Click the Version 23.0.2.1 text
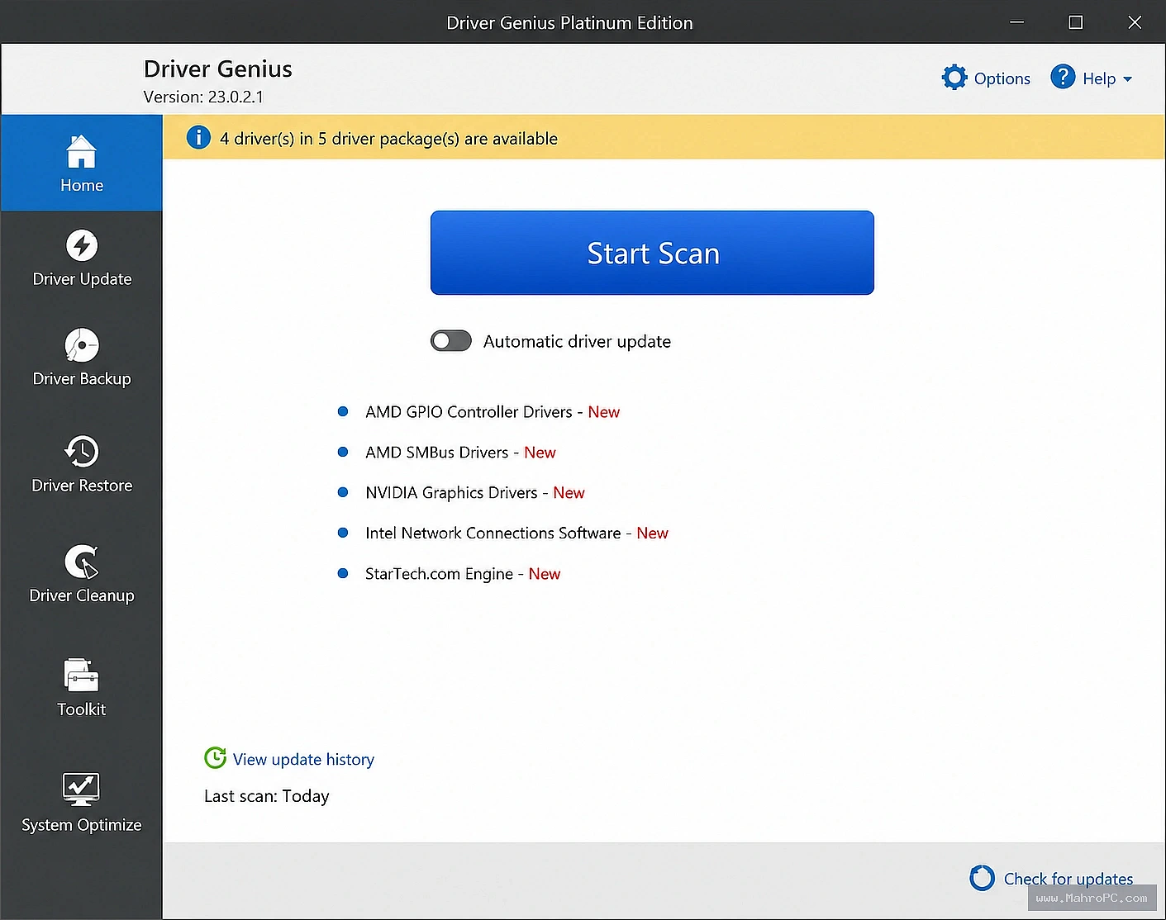 click(203, 97)
